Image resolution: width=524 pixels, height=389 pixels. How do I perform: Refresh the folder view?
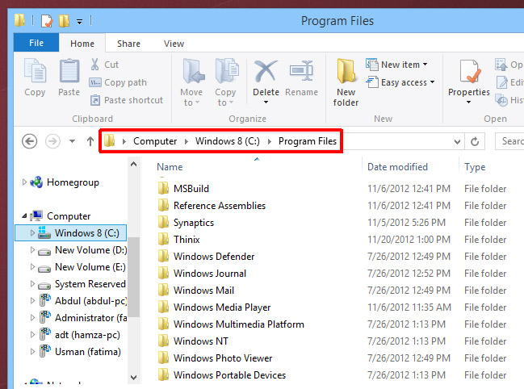coord(475,141)
